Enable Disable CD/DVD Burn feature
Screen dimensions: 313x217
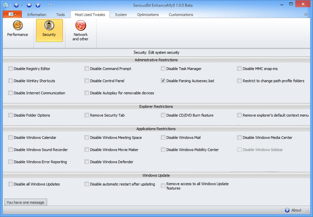pos(163,115)
